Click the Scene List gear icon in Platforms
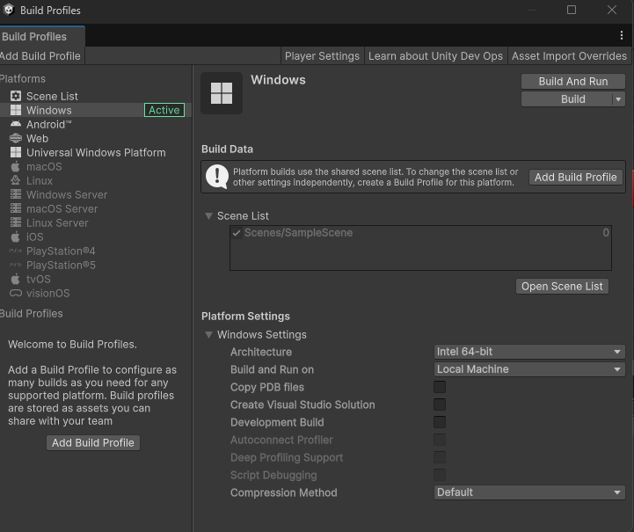634x532 pixels. [x=16, y=96]
